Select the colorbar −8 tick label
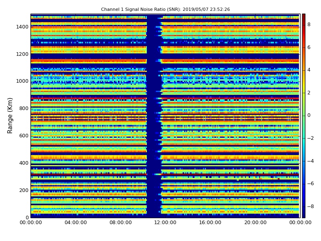This screenshot has width=321, height=241. tap(311, 206)
